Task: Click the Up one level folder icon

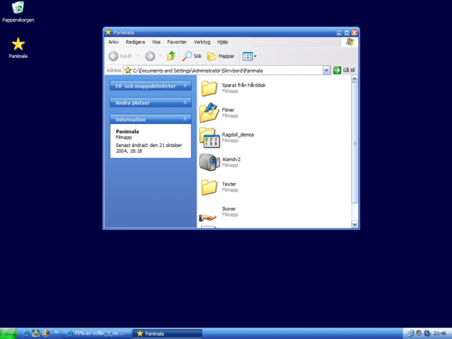Action: [171, 56]
